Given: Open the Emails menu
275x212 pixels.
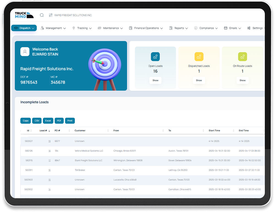Looking at the screenshot, I should tap(233, 28).
